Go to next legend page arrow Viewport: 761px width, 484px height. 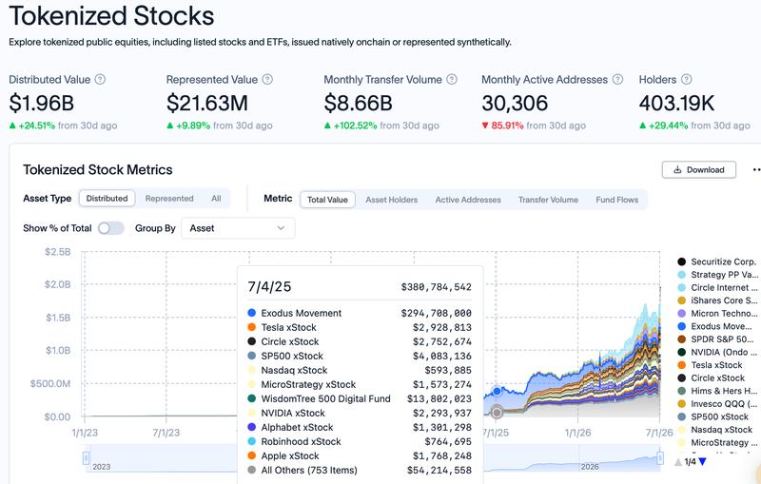coord(703,462)
